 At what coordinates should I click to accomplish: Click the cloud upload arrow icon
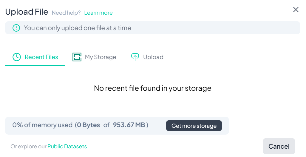(x=135, y=57)
